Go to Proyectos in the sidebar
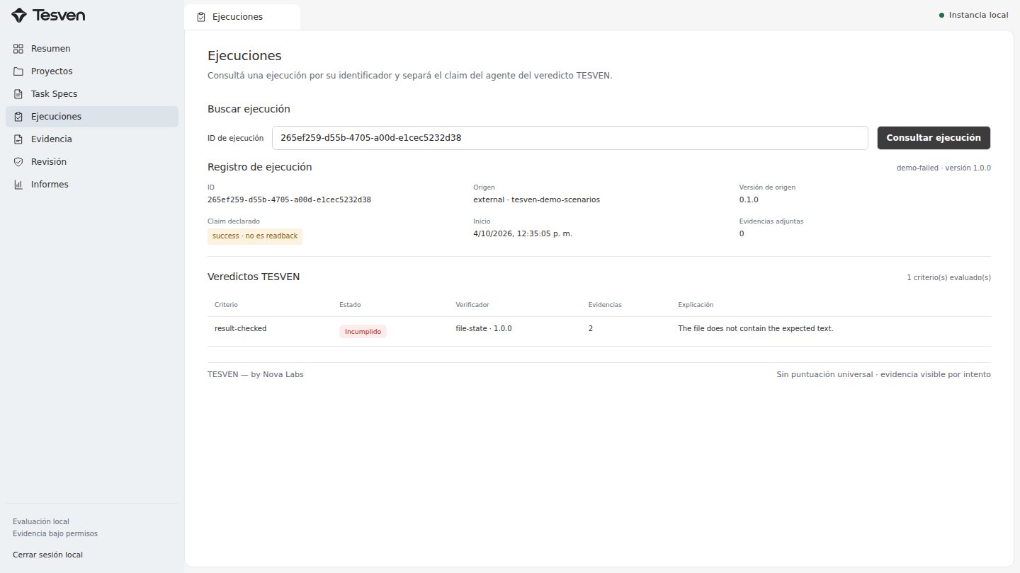This screenshot has width=1020, height=573. tap(92, 71)
